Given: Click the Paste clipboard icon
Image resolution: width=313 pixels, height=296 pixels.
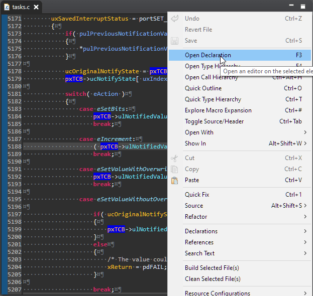Looking at the screenshot, I should pos(174,181).
